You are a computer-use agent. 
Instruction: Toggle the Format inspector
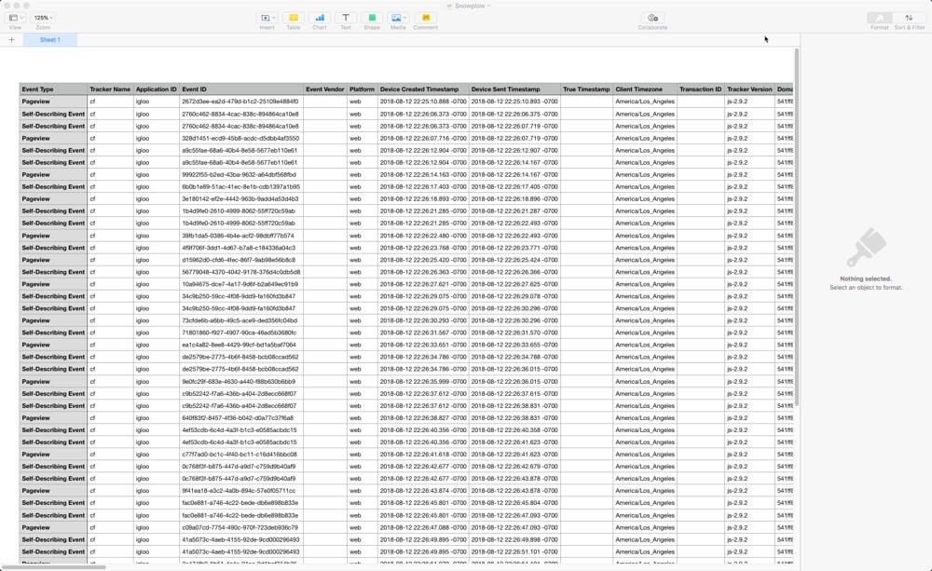[x=879, y=18]
